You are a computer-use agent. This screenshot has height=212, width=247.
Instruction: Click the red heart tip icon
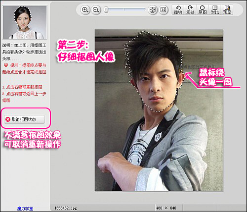(6, 65)
